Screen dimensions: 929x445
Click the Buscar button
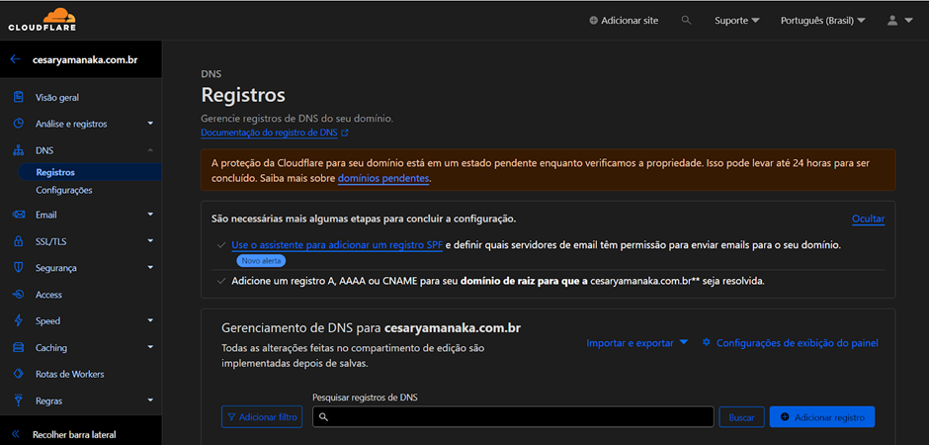[741, 417]
